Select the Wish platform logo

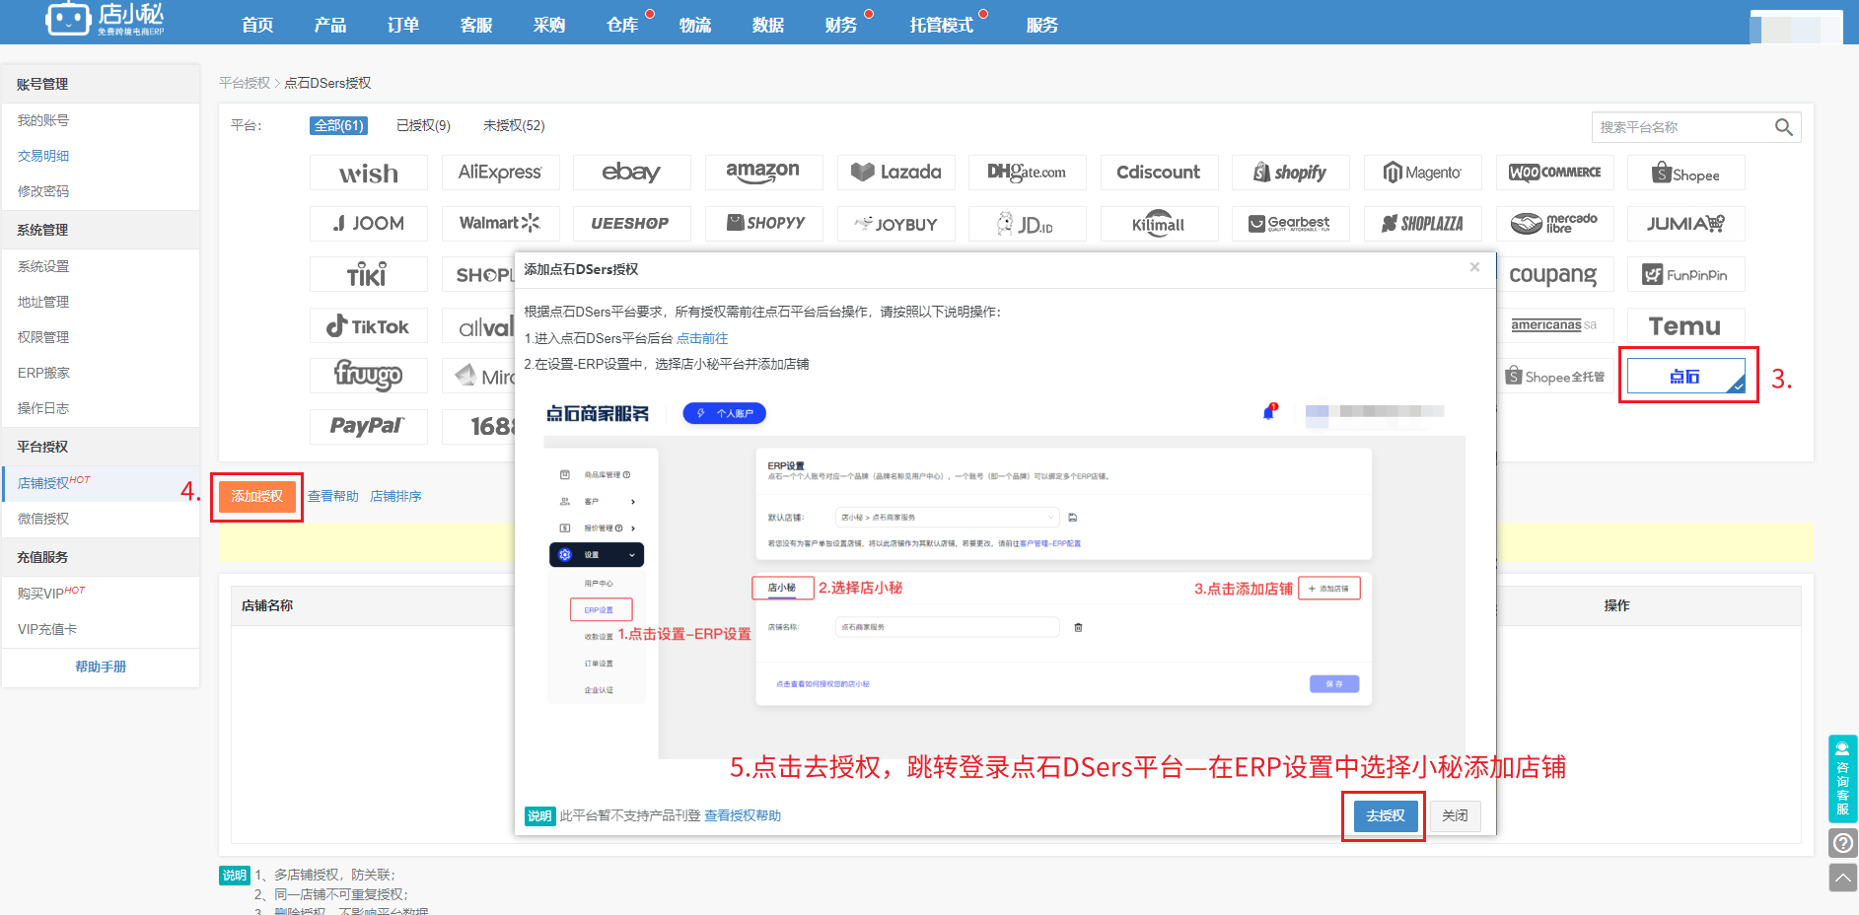369,173
